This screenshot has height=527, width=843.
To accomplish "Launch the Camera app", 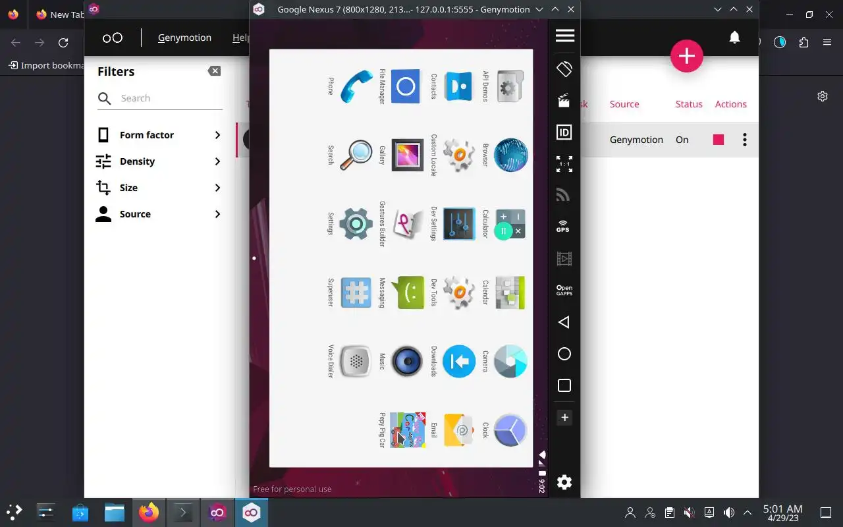I will tap(510, 361).
